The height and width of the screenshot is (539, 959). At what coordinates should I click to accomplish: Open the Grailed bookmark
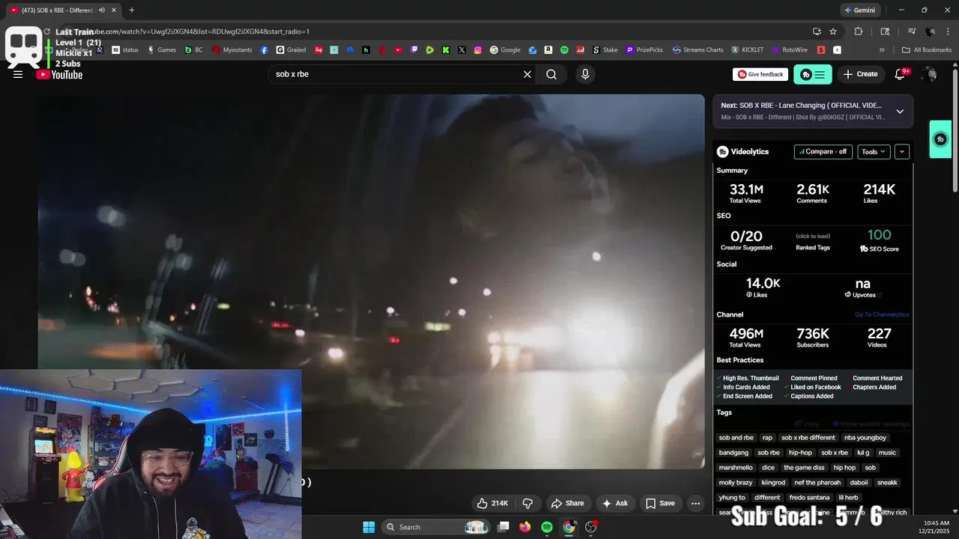[291, 49]
